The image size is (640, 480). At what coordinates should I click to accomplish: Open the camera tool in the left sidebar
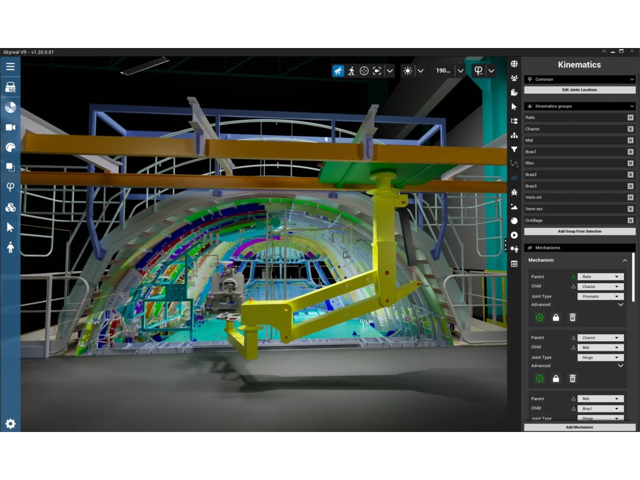coord(10,127)
